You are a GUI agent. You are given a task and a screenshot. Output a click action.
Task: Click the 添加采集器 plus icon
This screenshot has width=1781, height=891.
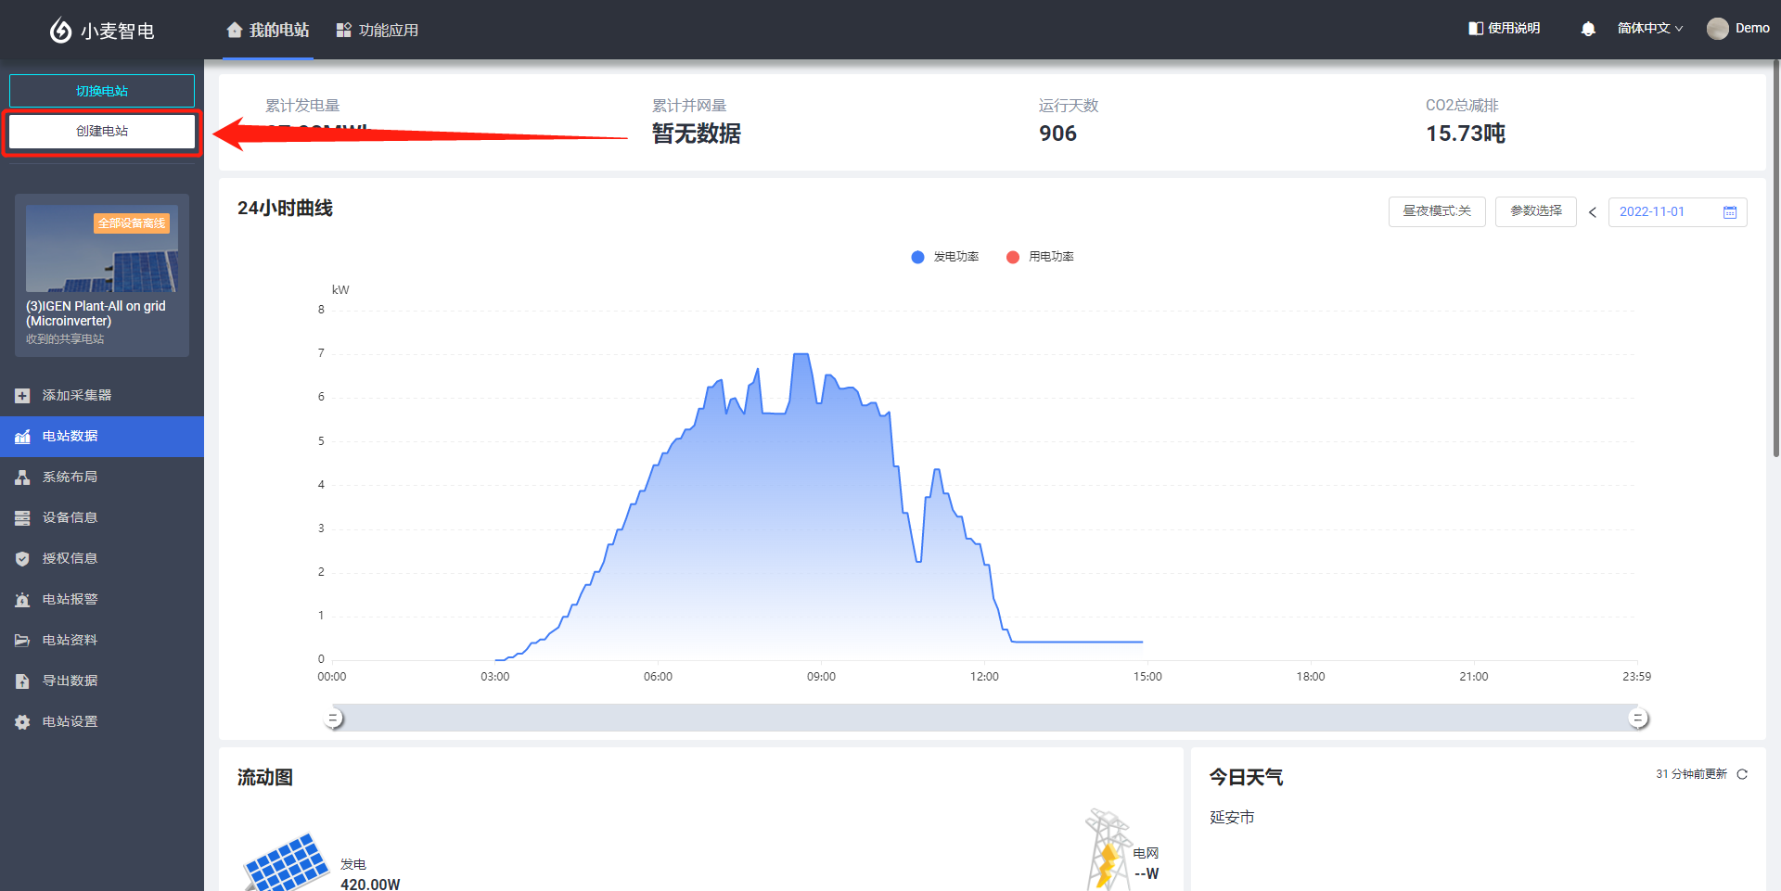22,396
